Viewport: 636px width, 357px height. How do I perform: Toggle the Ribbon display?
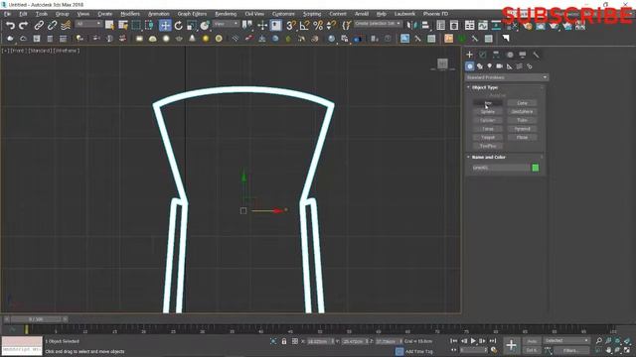click(x=470, y=26)
